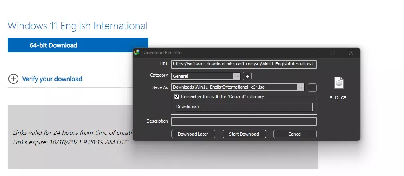Open the Verify your download link
The width and height of the screenshot is (404, 176).
coord(52,79)
